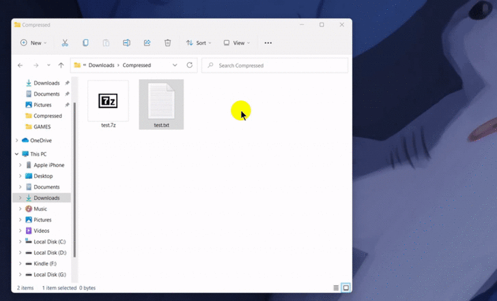Expand the Desktop tree node
497x301 pixels.
pyautogui.click(x=20, y=176)
